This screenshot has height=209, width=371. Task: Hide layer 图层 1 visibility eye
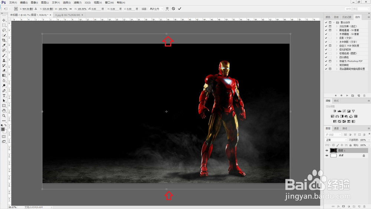[327, 151]
